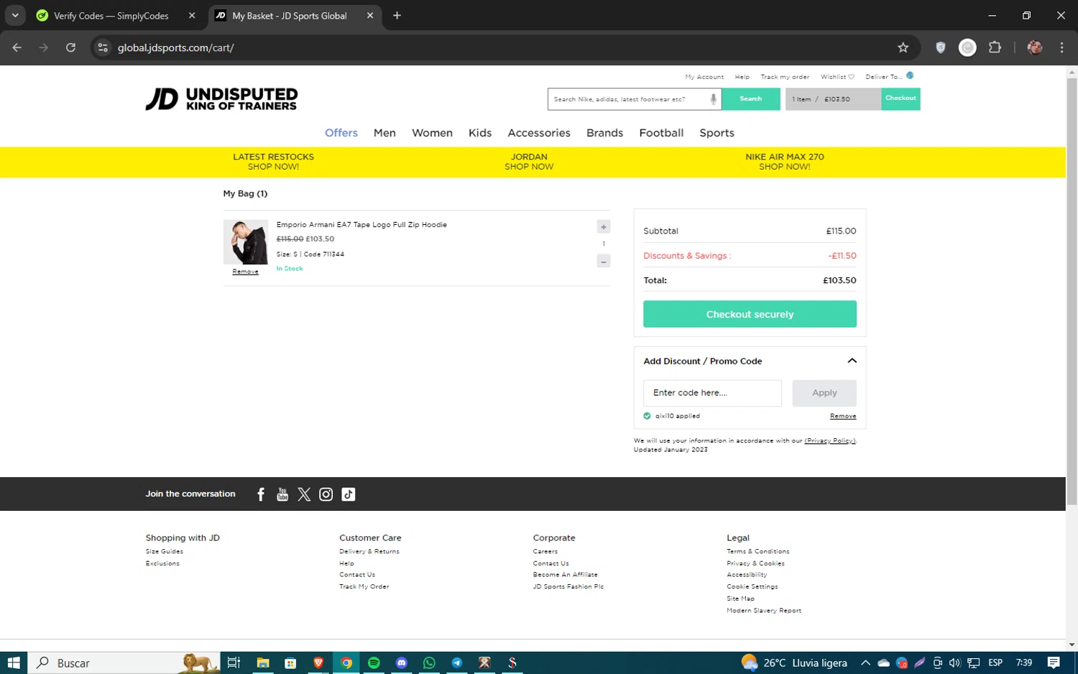Open WhatsApp from the taskbar

(x=429, y=663)
